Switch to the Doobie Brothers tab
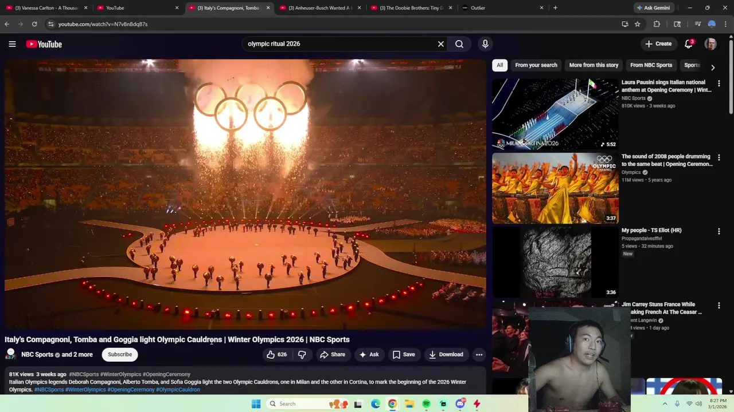Viewport: 734px width, 412px height. 411,8
